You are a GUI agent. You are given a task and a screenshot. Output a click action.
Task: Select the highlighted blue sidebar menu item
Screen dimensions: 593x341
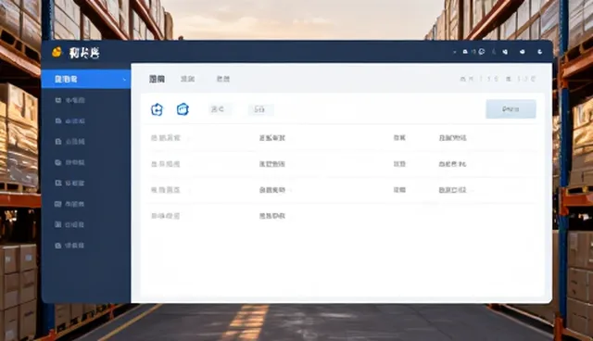pos(86,79)
